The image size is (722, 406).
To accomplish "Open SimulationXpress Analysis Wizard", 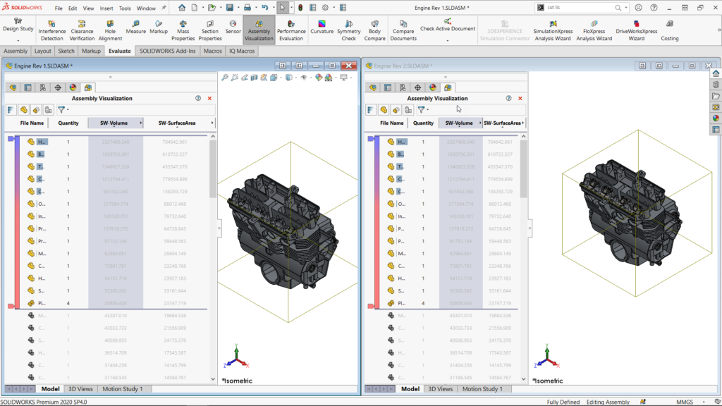I will coord(553,30).
